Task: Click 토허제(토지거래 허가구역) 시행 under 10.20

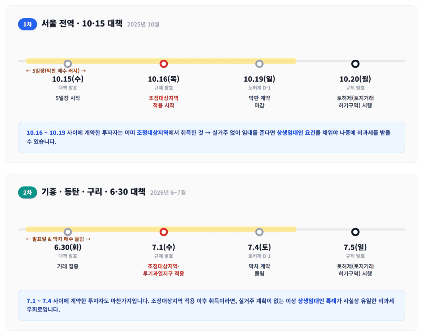Action: (x=355, y=102)
